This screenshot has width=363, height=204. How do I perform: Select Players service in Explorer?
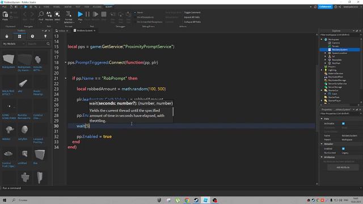[x=332, y=67]
